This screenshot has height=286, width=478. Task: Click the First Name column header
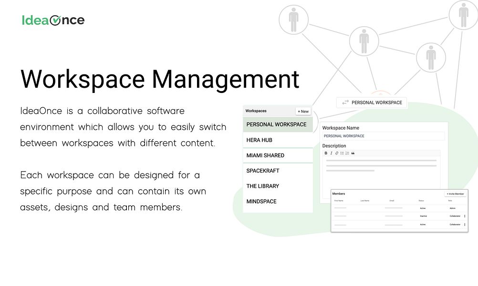(339, 201)
